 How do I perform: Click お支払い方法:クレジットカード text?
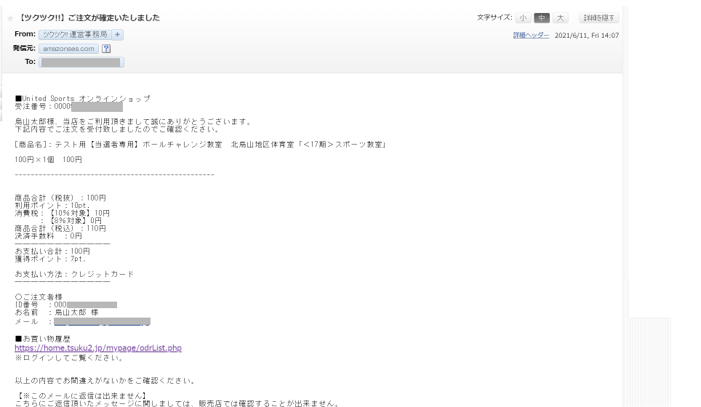click(74, 274)
